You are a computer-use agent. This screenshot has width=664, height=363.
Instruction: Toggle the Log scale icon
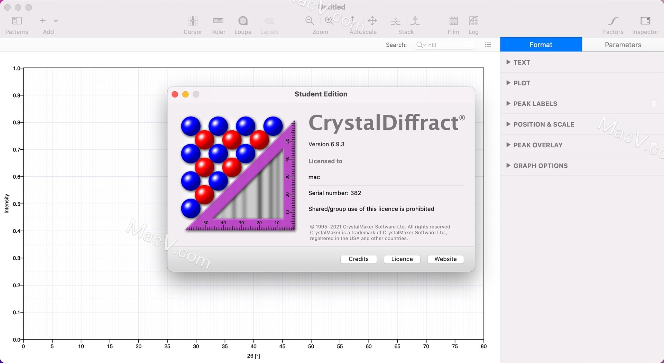[473, 21]
